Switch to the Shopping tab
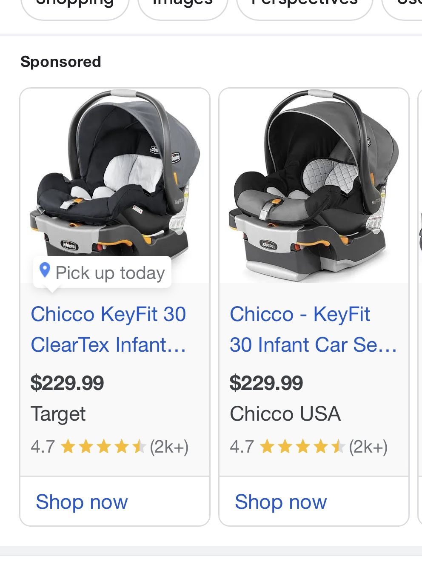Viewport: 422px width, 565px height. 75,4
